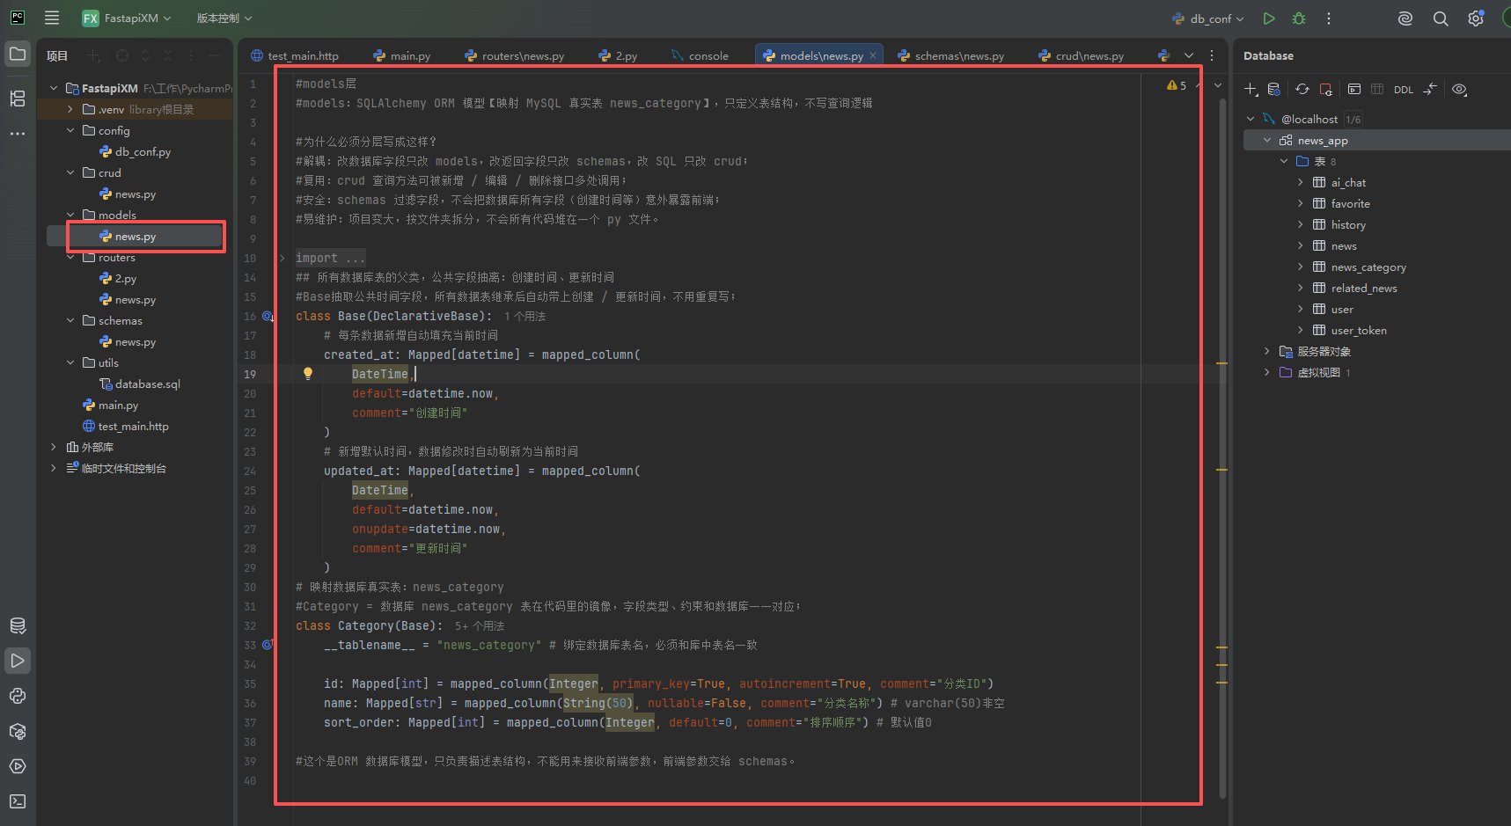
Task: Collapse the crud folder
Action: 70,172
